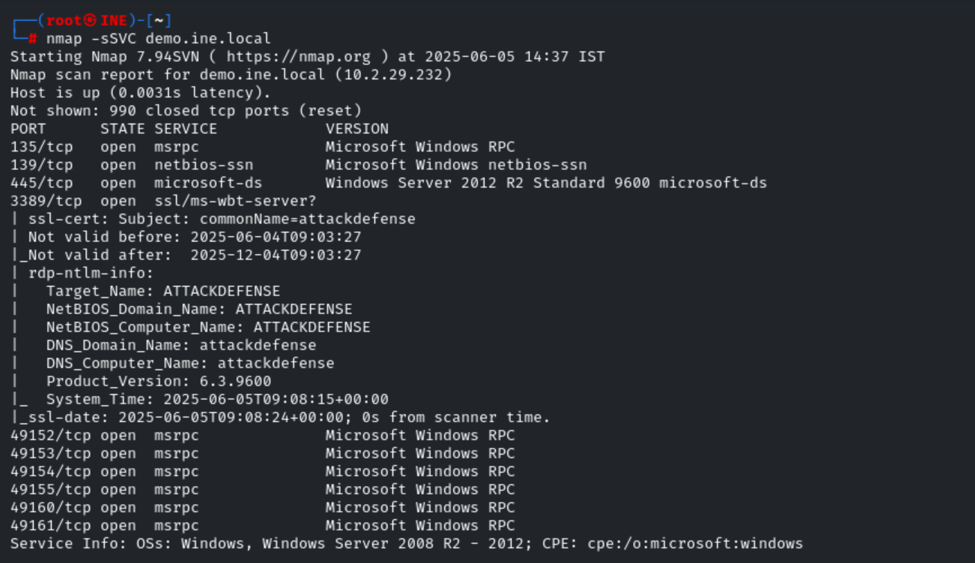Screen dimensions: 975x563
Task: Click the typed nmap -sSVC command text
Action: pos(158,39)
